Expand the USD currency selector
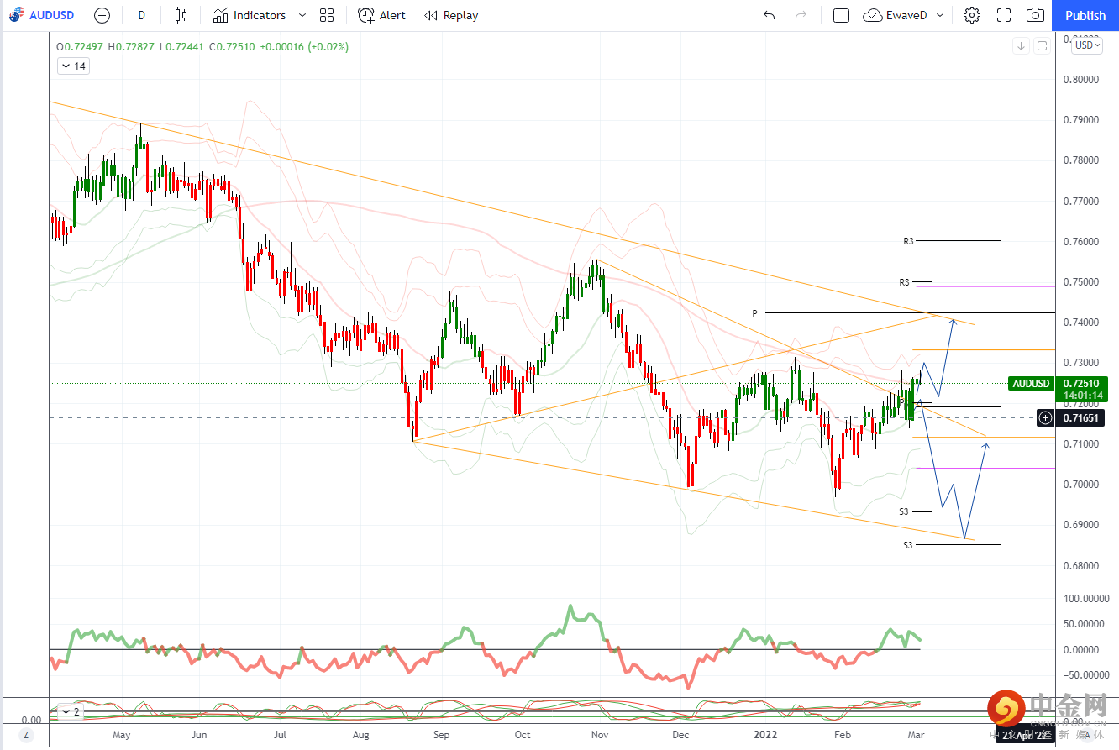 coord(1086,45)
